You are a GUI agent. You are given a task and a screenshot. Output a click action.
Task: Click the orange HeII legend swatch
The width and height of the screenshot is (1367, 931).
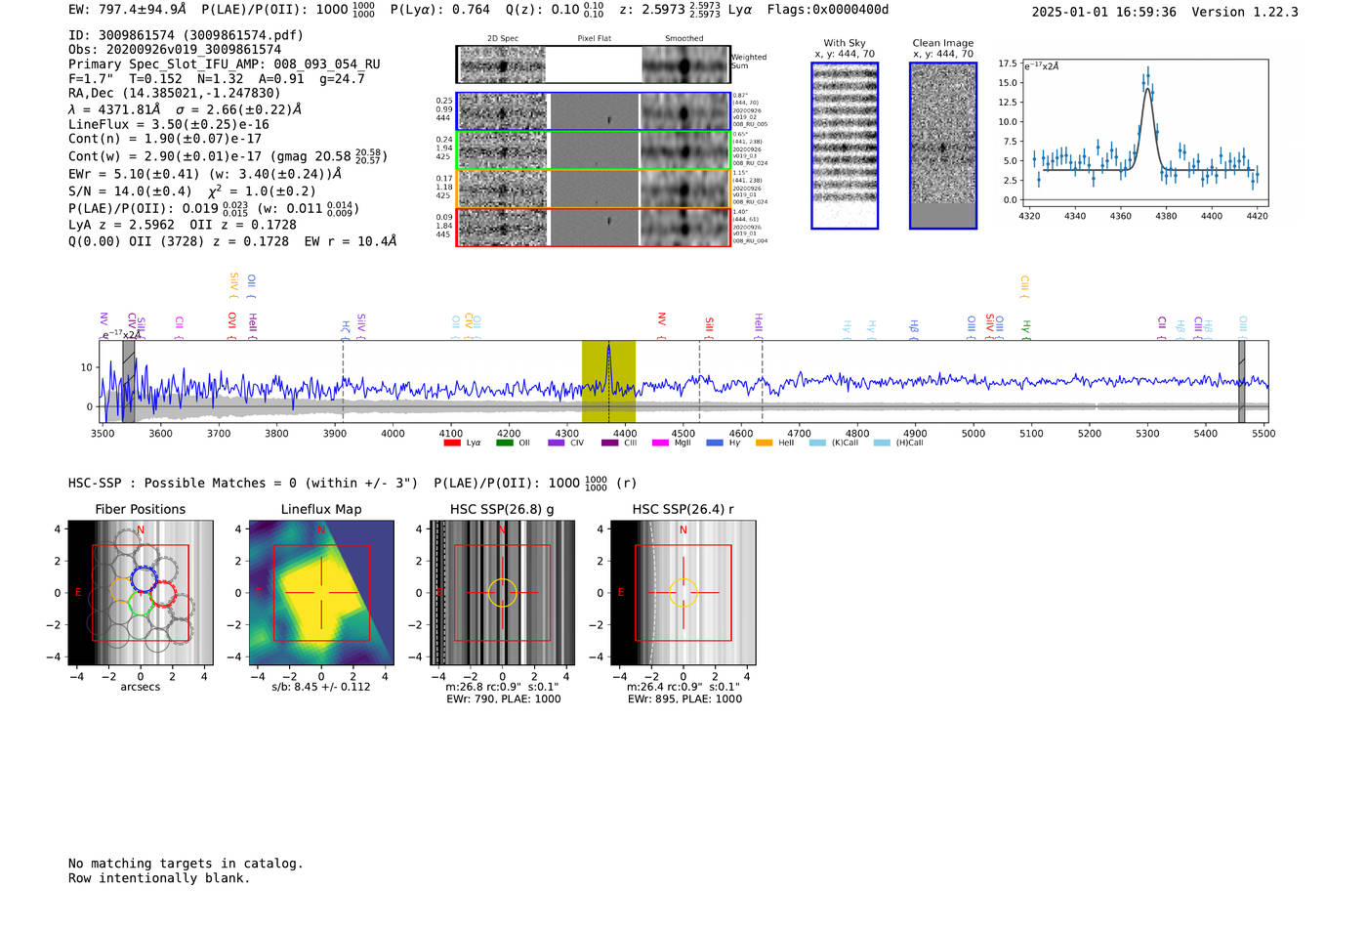764,443
